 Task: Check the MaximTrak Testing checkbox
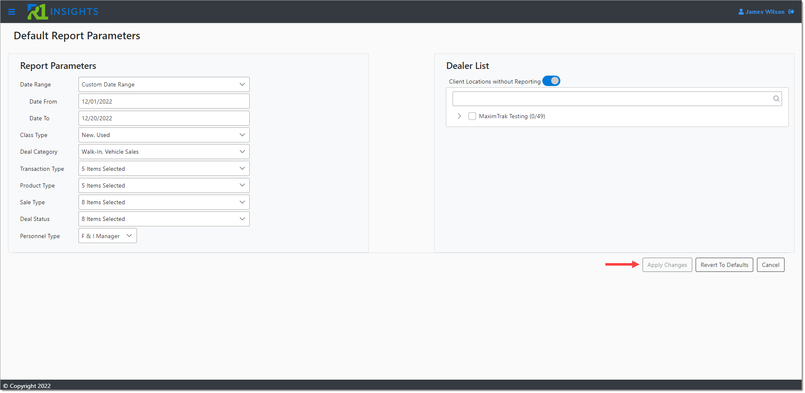472,116
